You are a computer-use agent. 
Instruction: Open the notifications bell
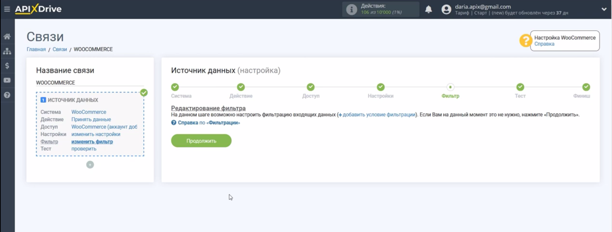point(428,9)
